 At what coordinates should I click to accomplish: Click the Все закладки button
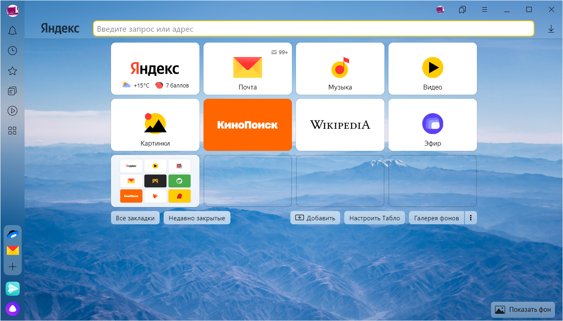[135, 218]
